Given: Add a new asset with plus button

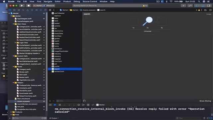Looking at the screenshot, I should click(50, 101).
